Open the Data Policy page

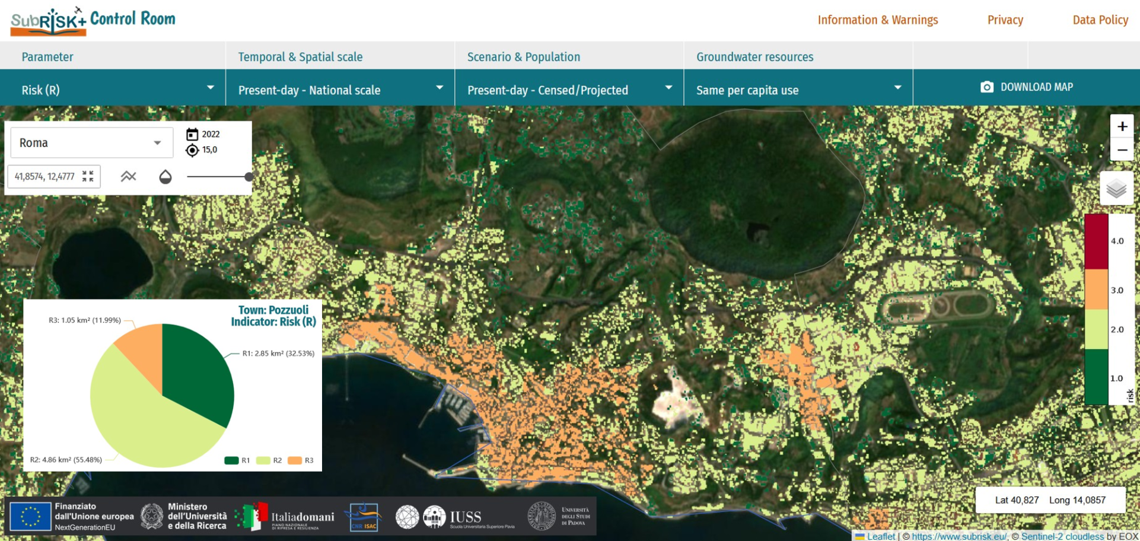coord(1100,20)
